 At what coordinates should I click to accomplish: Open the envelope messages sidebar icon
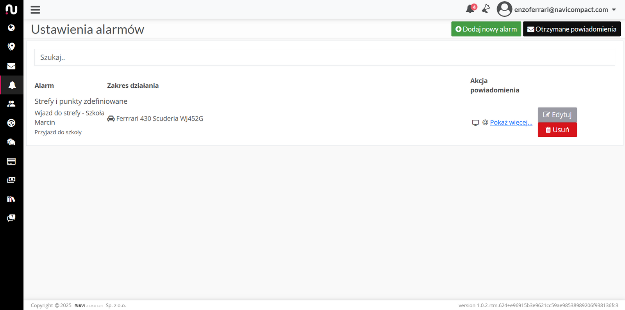[11, 66]
